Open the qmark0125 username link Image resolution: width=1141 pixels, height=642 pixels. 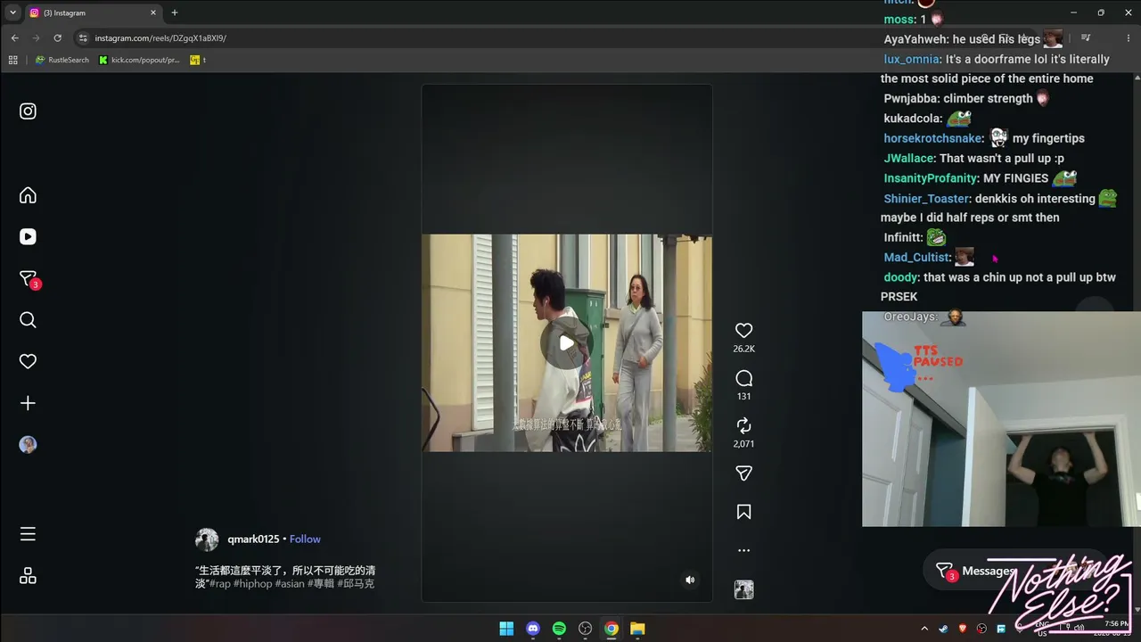[253, 539]
